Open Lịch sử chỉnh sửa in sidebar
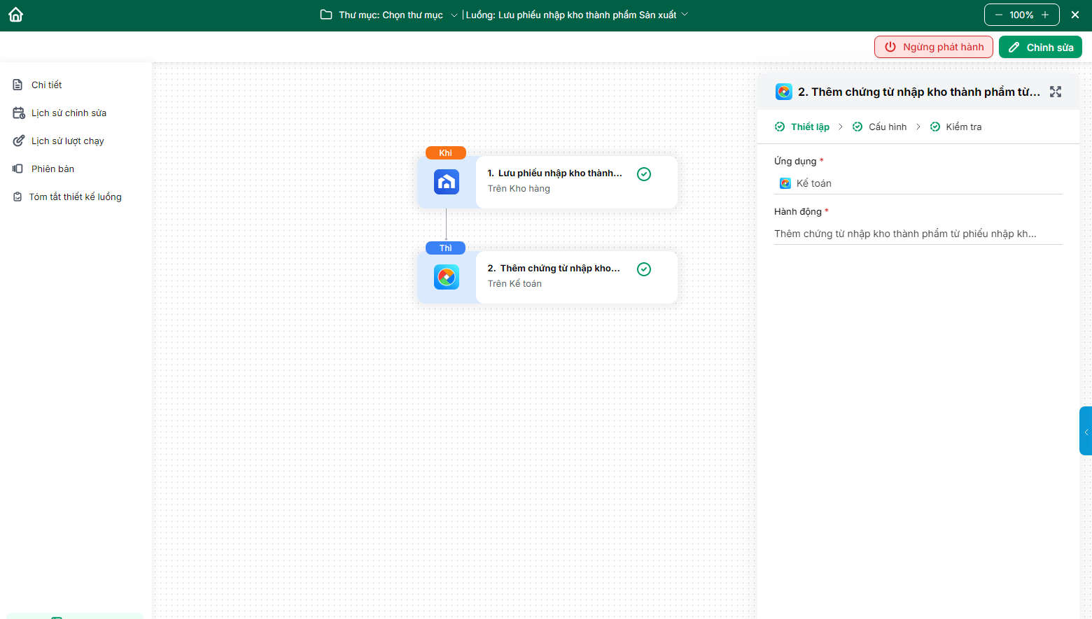Image resolution: width=1092 pixels, height=619 pixels. pyautogui.click(x=69, y=113)
